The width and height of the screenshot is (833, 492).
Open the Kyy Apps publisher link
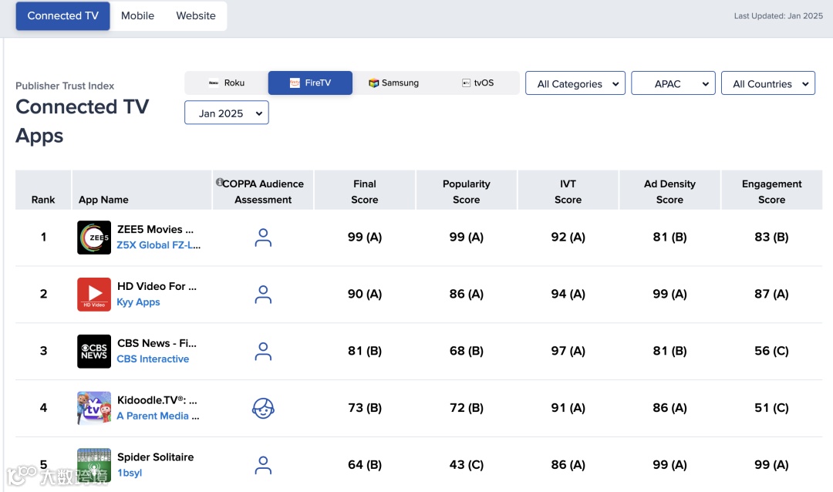pos(139,302)
